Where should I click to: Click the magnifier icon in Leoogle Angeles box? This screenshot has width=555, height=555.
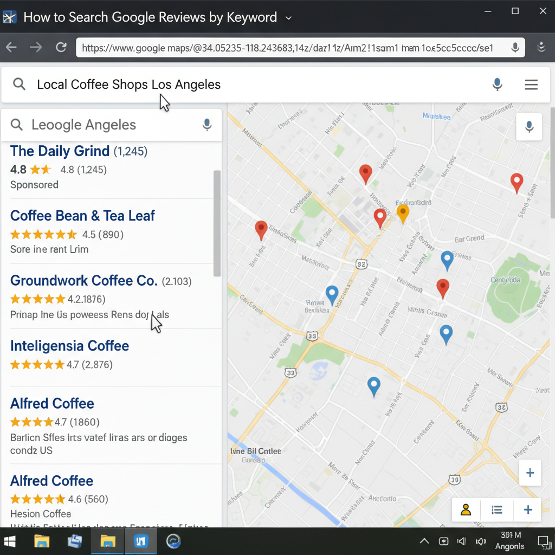(x=17, y=125)
